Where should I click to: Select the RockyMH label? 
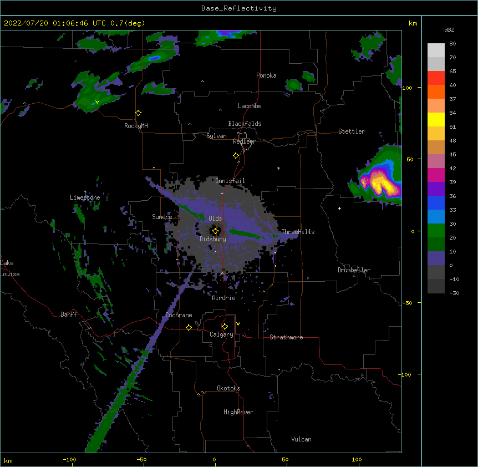pyautogui.click(x=136, y=126)
